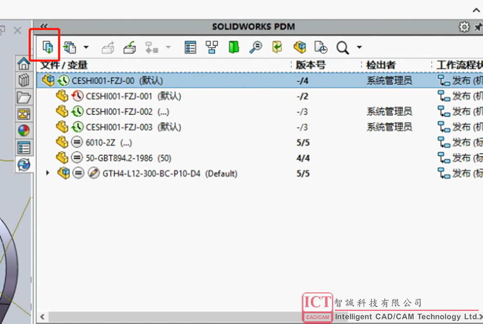Open the File Explorer folder sidebar tab
This screenshot has height=324, width=483.
(24, 97)
